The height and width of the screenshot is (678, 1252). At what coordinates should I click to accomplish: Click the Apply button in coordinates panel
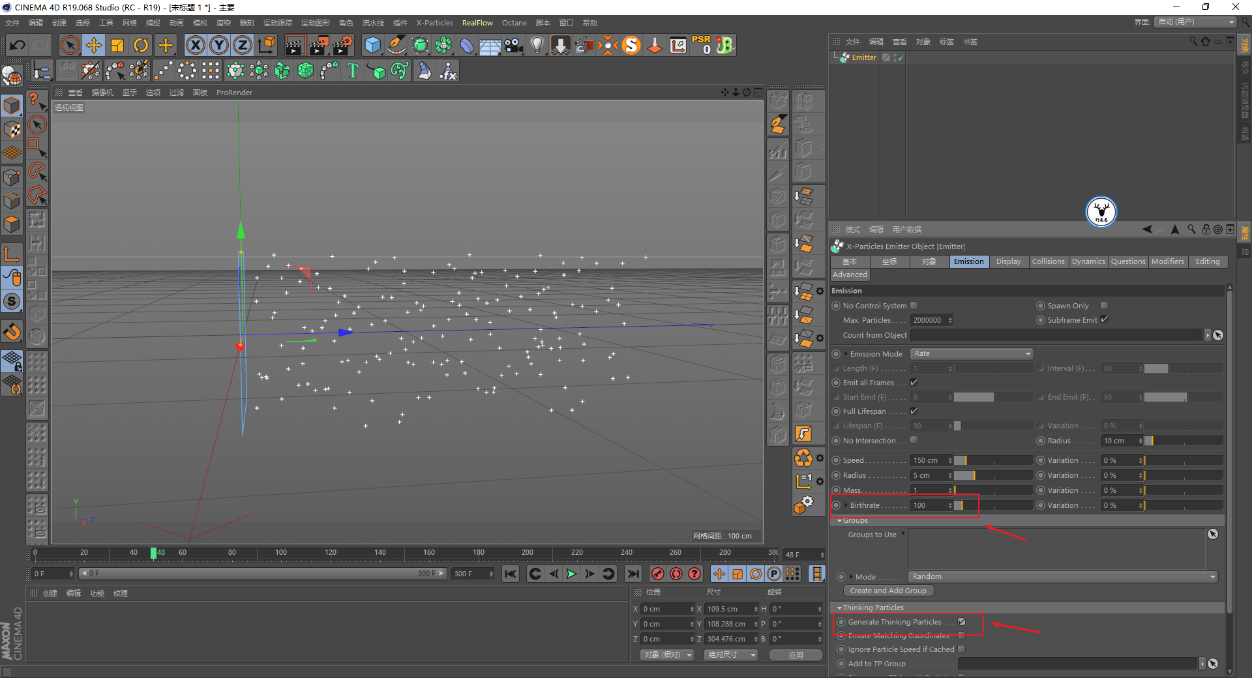click(796, 655)
